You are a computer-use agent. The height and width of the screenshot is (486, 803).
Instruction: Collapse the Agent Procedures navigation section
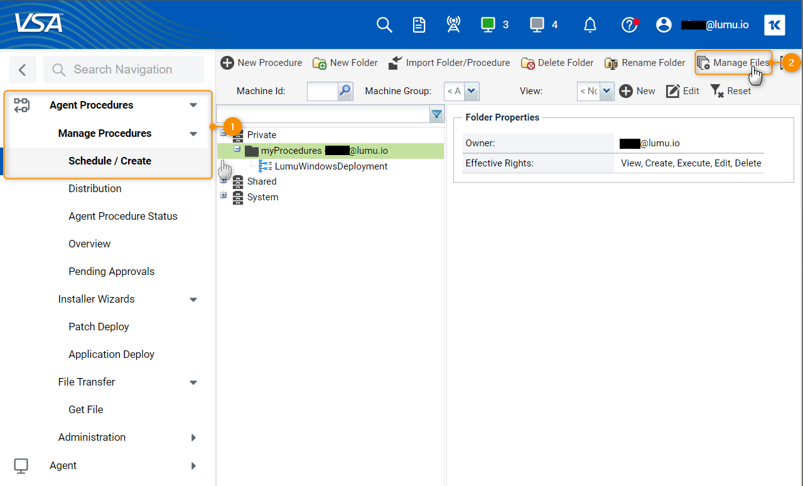click(193, 105)
